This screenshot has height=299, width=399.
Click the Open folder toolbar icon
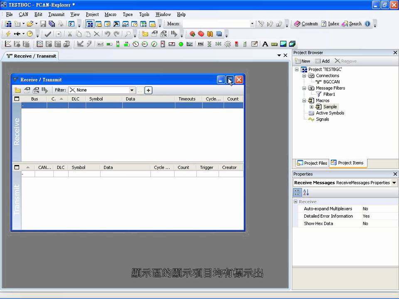coord(30,24)
